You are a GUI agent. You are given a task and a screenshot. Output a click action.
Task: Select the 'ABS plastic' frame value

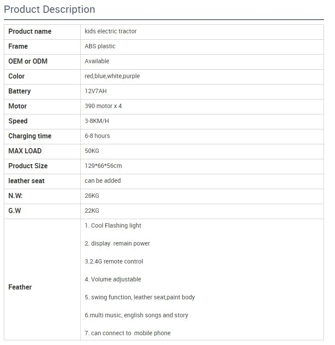tap(100, 46)
